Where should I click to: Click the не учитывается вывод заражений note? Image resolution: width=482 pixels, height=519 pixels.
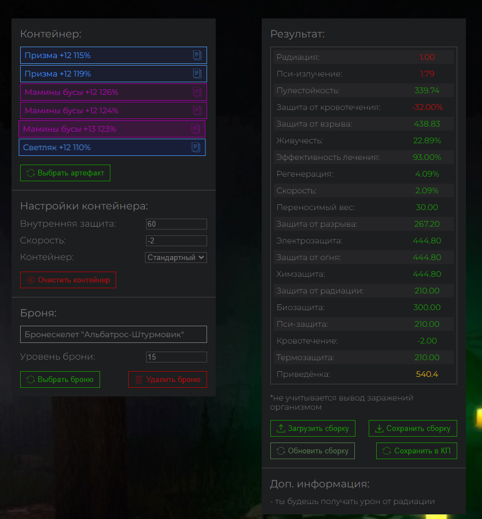[x=342, y=402]
